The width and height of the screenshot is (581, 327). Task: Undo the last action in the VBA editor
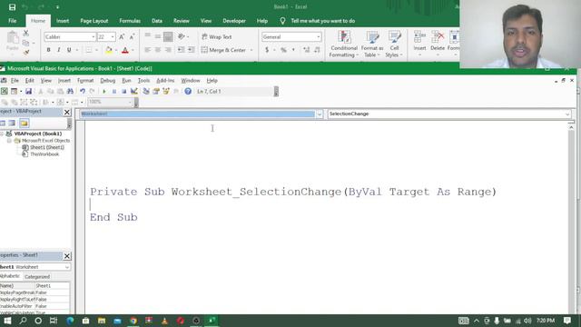click(x=83, y=91)
